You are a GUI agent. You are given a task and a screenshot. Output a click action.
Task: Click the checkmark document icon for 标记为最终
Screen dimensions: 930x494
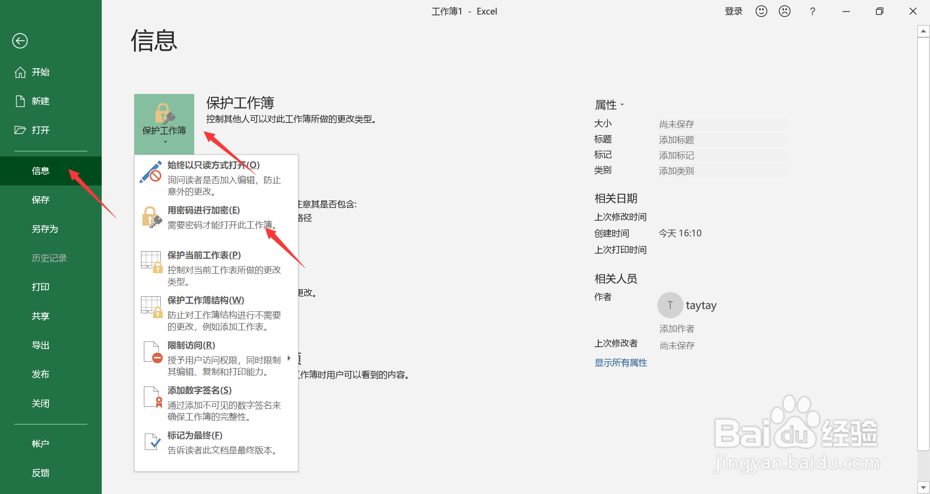[x=153, y=442]
